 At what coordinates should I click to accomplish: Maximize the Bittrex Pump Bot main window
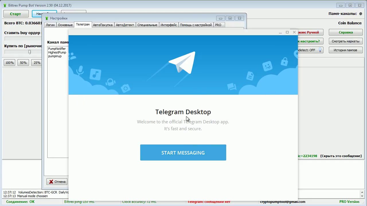coord(350,5)
